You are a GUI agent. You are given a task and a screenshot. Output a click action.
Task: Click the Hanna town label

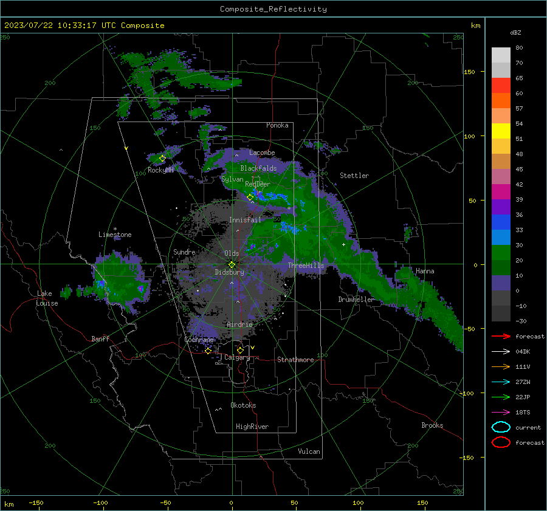(x=425, y=271)
